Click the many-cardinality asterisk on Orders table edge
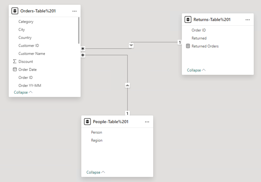Viewport: 261px width, 182px height. point(82,48)
